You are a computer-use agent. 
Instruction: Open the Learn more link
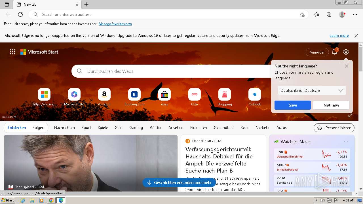point(339,36)
